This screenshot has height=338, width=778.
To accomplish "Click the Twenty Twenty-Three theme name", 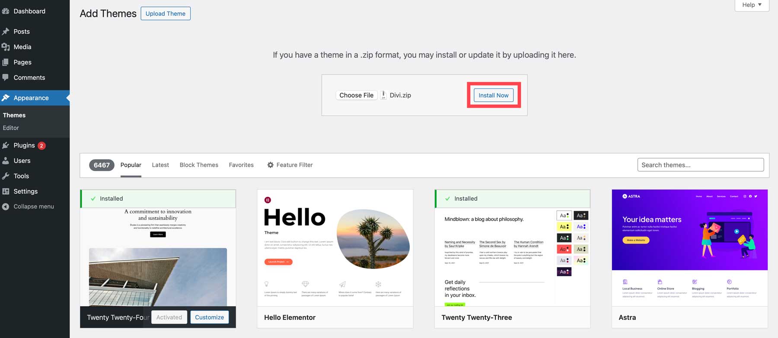I will (477, 317).
